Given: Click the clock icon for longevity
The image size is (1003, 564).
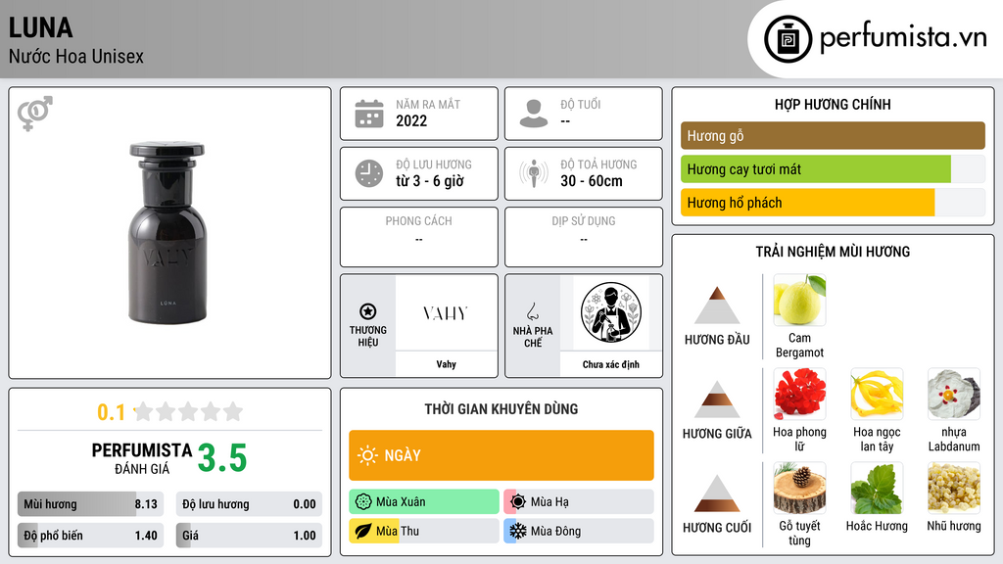Looking at the screenshot, I should [x=369, y=173].
